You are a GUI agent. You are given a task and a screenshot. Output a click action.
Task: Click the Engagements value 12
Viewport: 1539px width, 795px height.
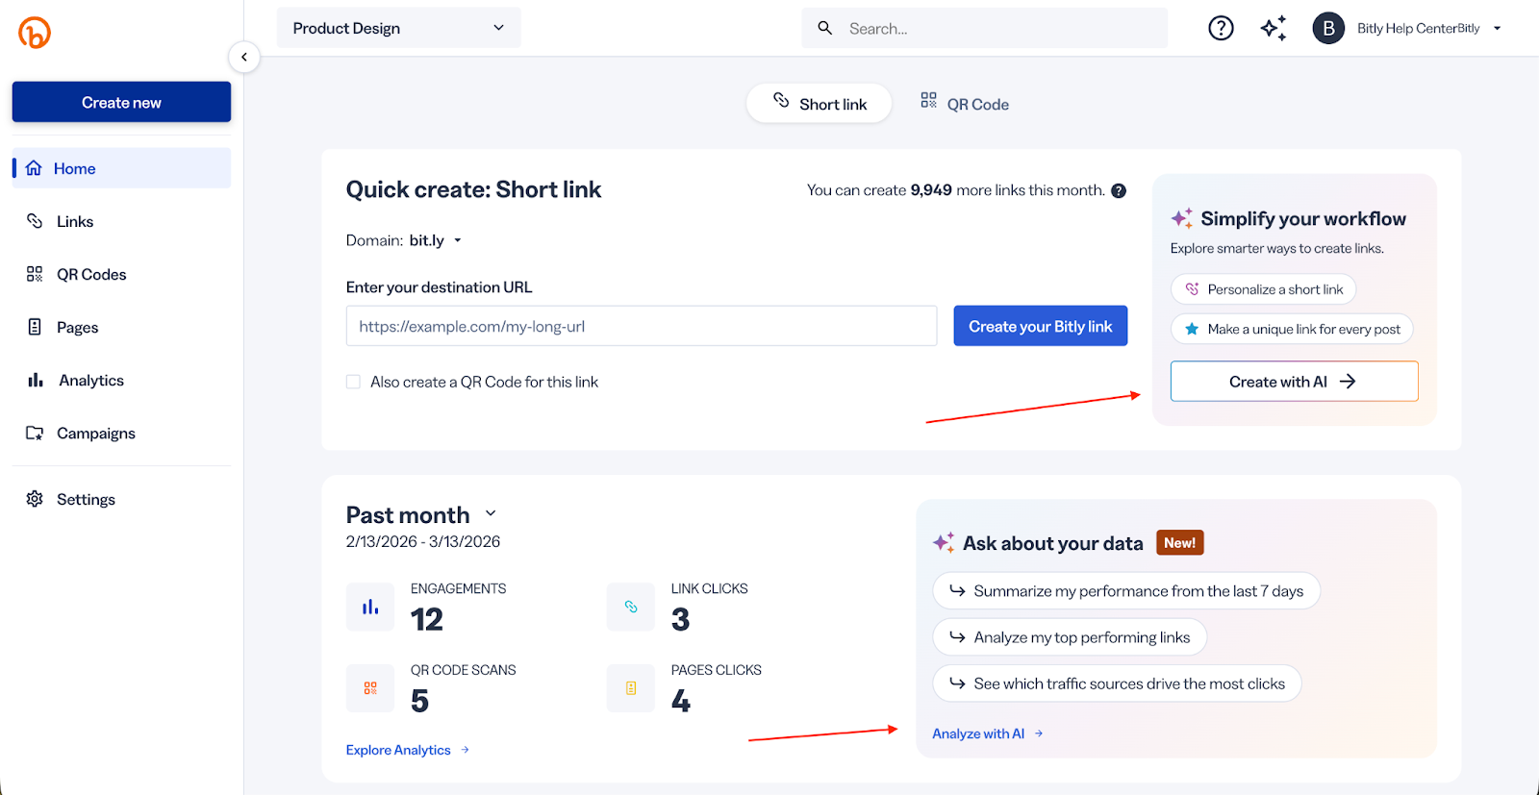(x=427, y=620)
